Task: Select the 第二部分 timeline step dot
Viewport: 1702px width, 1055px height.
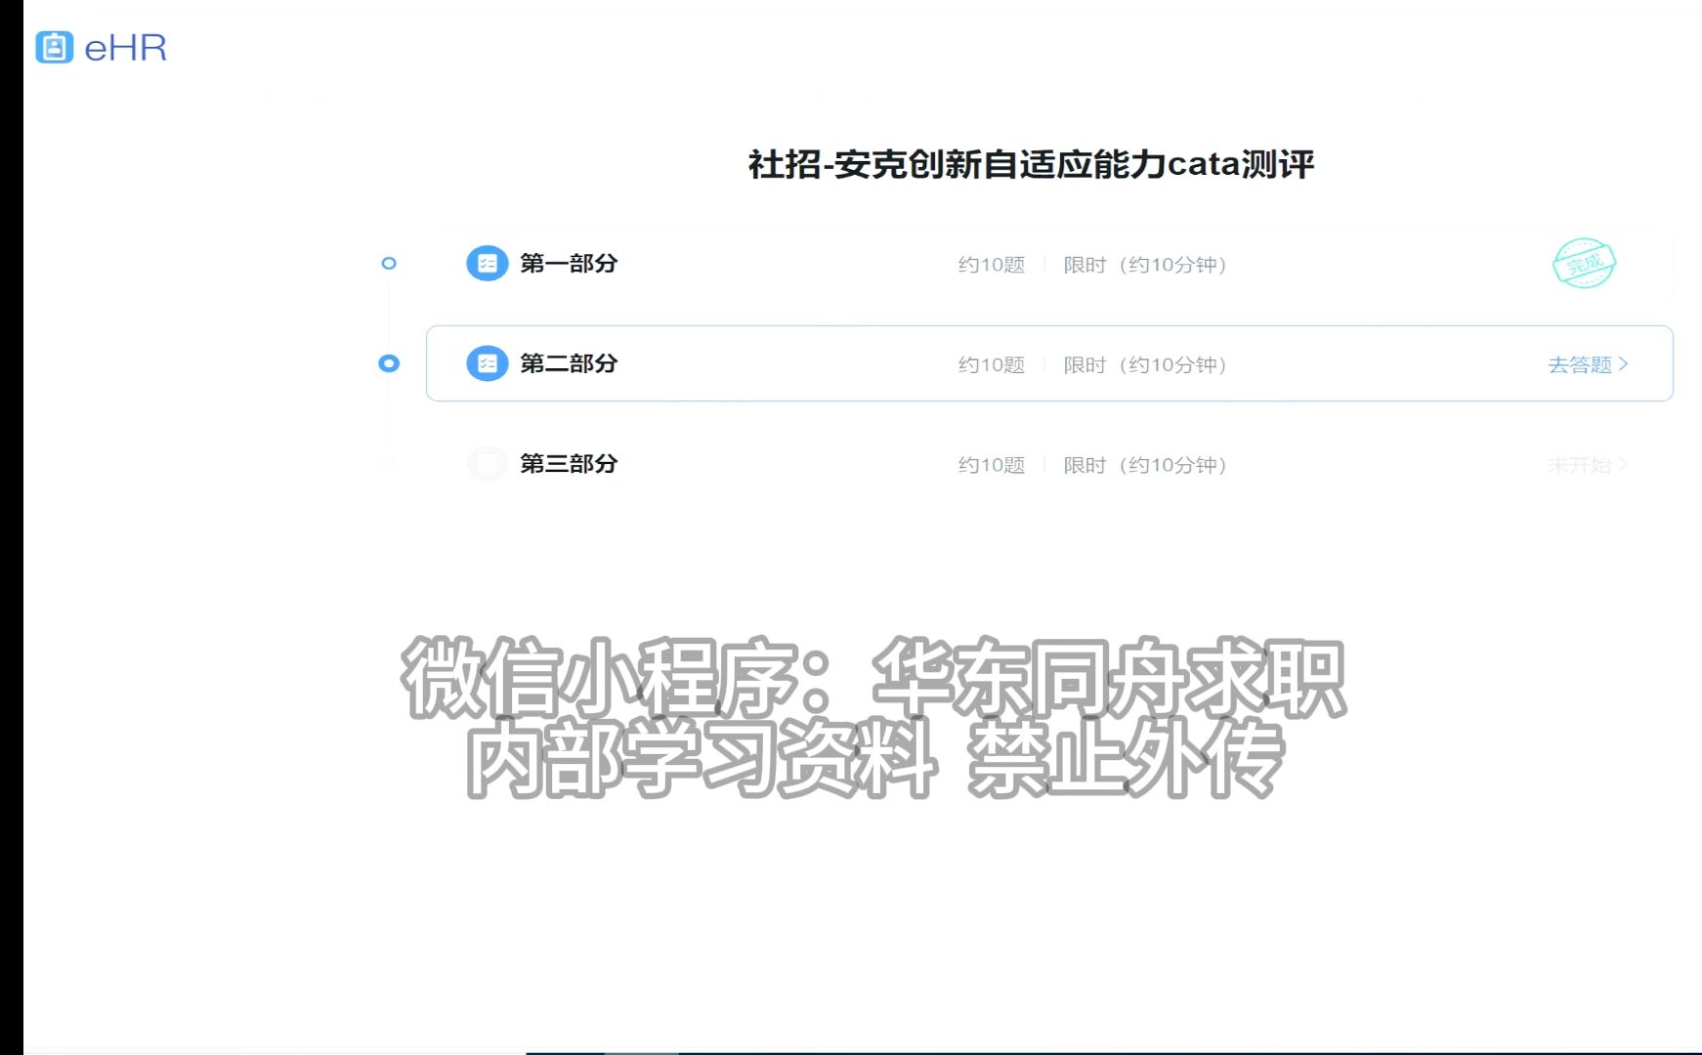Action: 389,363
